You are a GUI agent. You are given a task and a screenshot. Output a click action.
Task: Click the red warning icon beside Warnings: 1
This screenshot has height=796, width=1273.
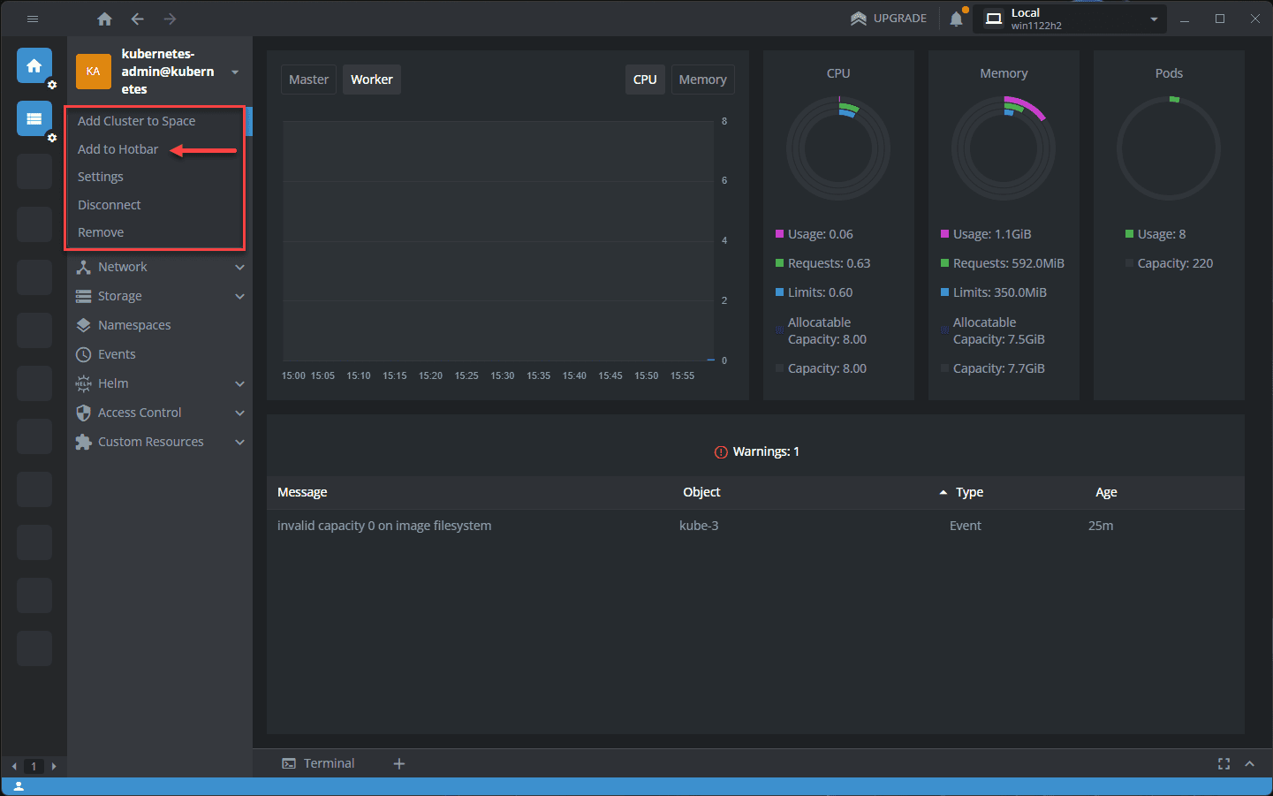tap(721, 451)
